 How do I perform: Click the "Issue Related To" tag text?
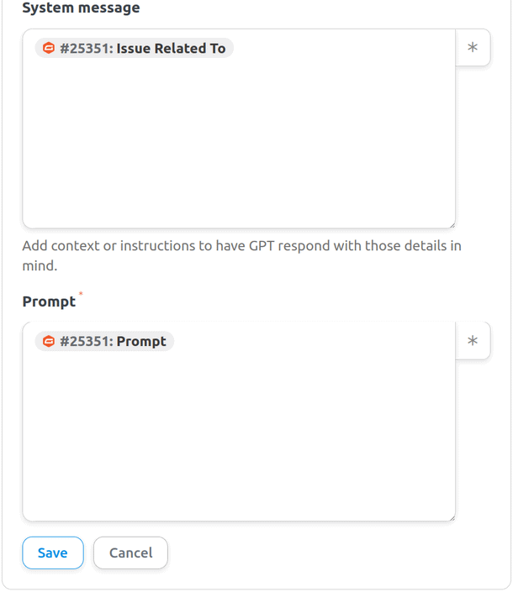coord(171,49)
